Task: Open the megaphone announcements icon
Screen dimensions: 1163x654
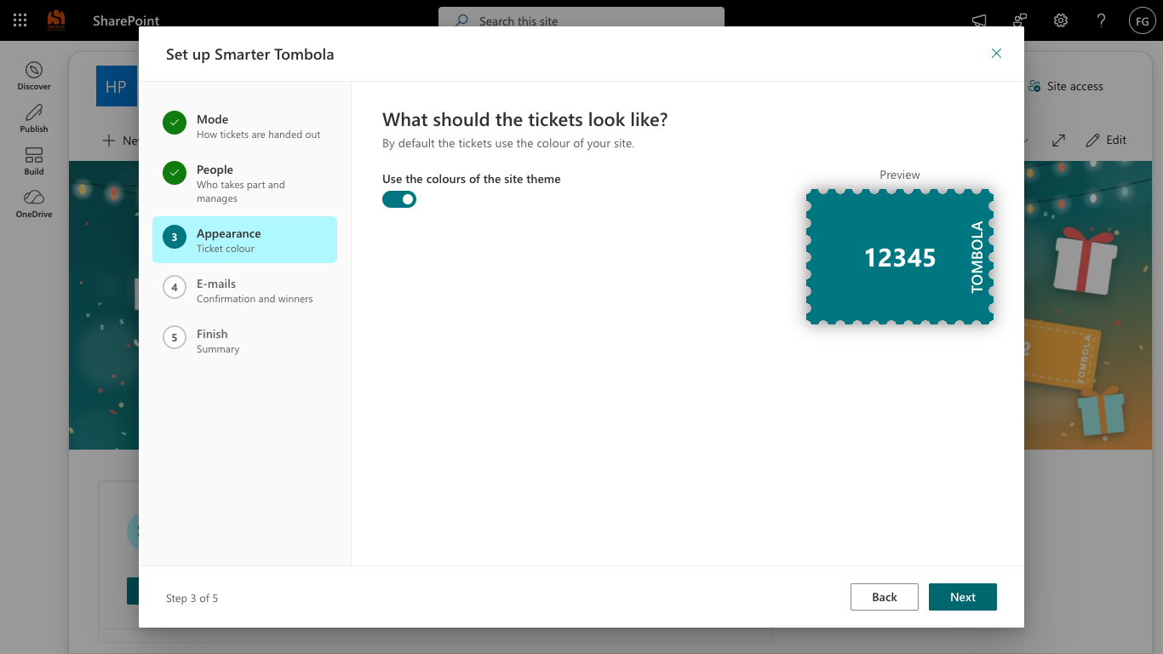Action: coord(979,20)
